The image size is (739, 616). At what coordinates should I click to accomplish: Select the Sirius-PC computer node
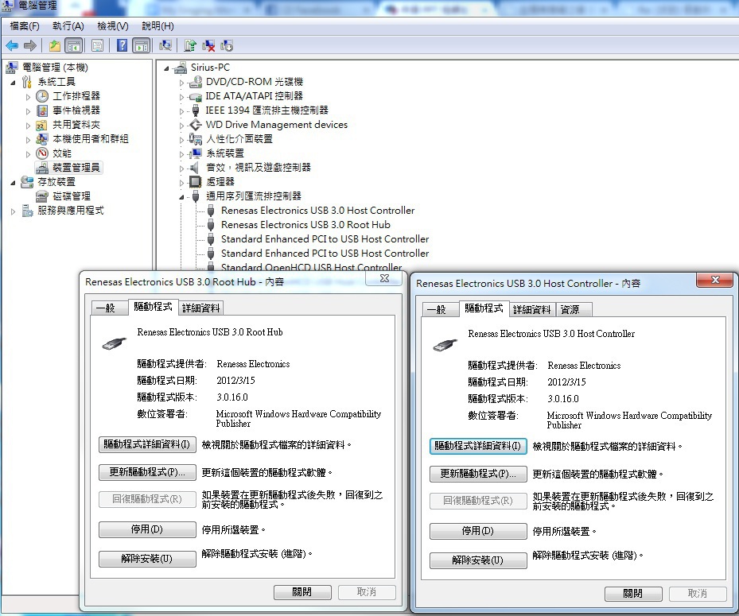click(210, 68)
